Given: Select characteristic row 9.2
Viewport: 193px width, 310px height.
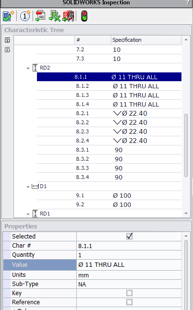Looking at the screenshot, I should coord(109,204).
